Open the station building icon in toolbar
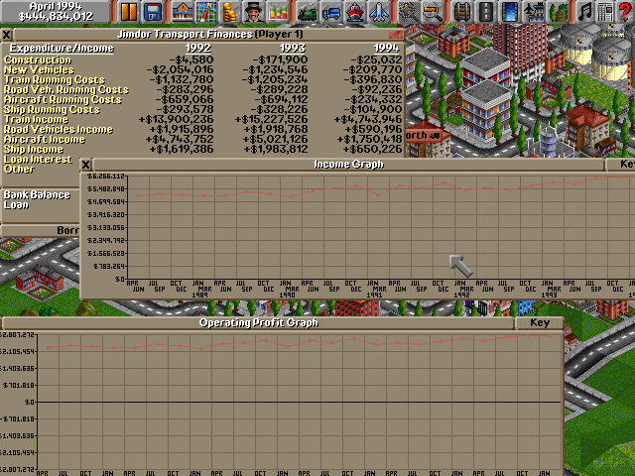 [x=183, y=12]
